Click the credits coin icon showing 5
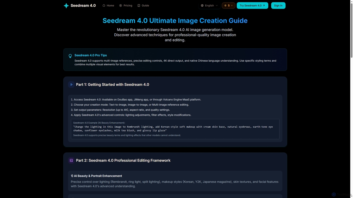353x198 pixels. coord(225,5)
